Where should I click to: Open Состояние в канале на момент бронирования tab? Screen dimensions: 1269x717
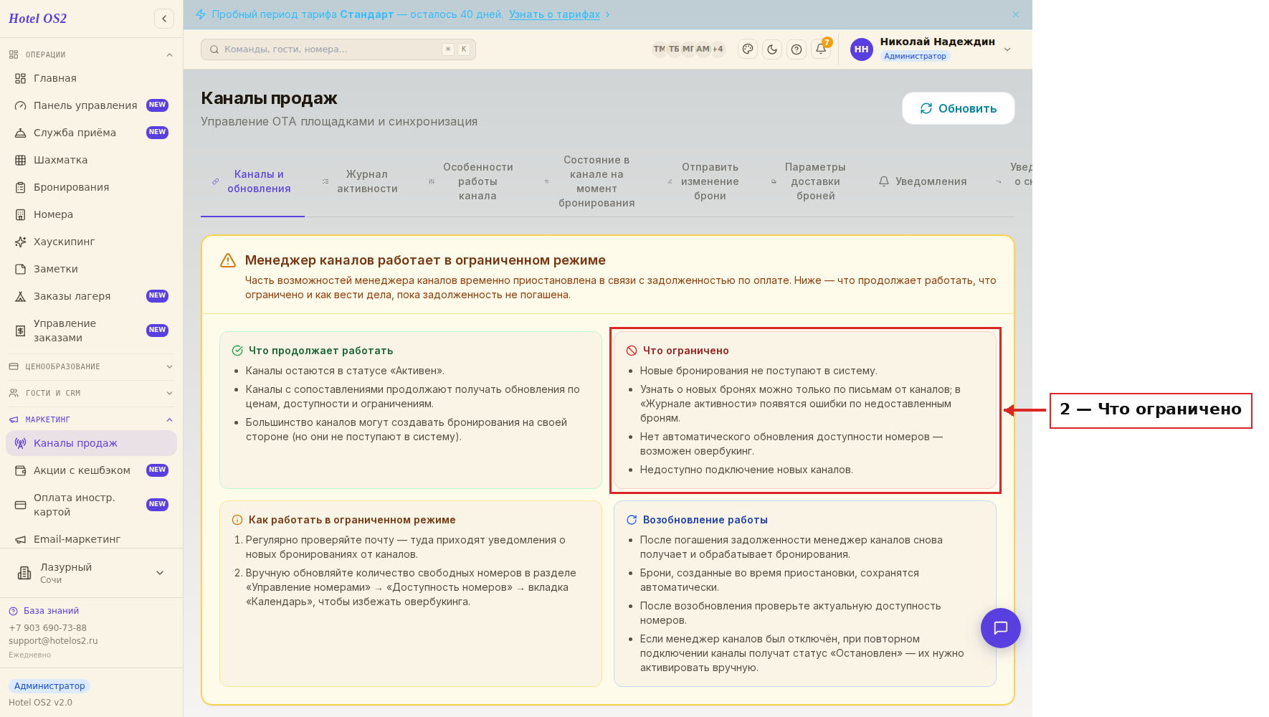pos(590,181)
